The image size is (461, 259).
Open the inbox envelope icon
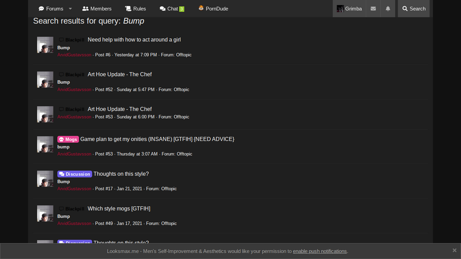tap(373, 9)
